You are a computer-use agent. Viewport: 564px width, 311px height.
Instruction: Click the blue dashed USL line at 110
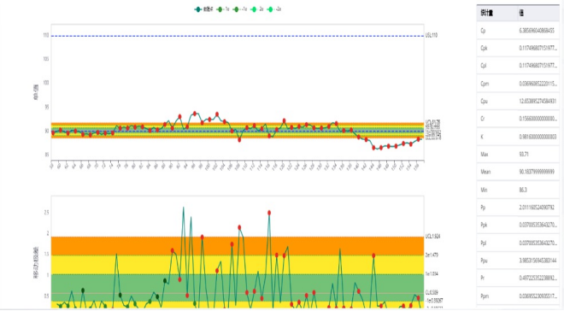point(238,36)
